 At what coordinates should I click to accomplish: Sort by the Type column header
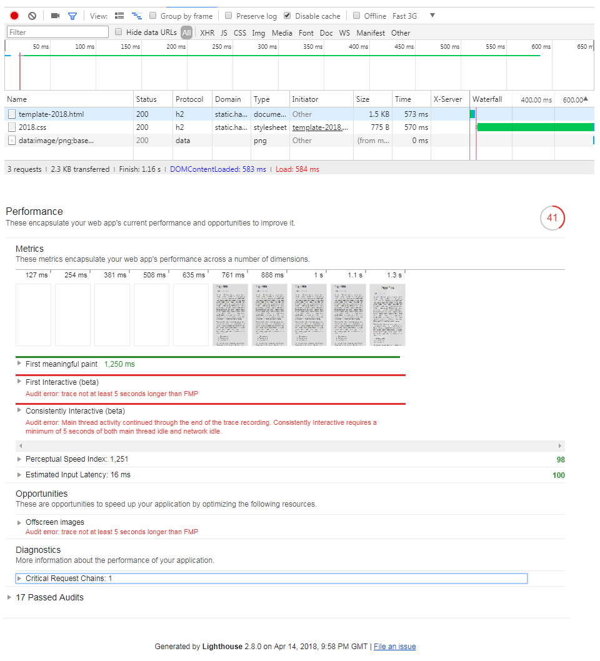(x=270, y=99)
